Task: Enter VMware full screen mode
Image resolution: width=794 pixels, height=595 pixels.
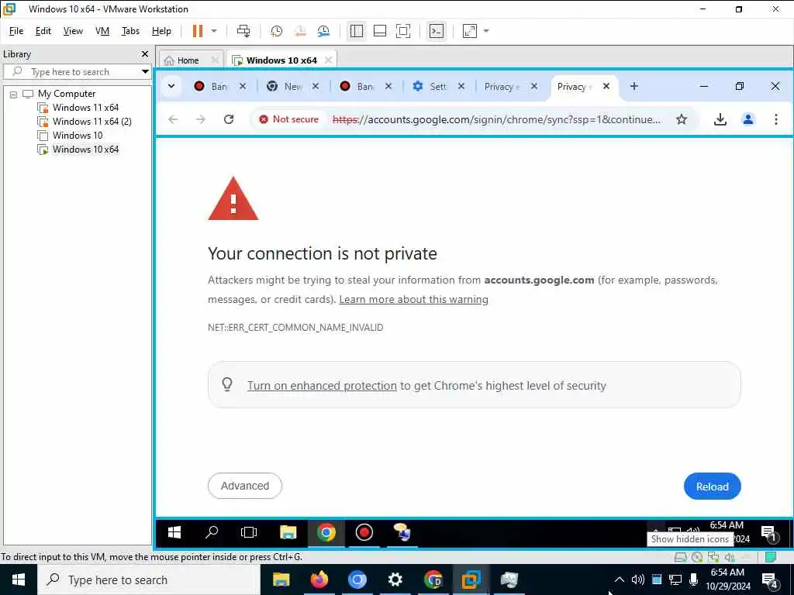Action: point(403,31)
